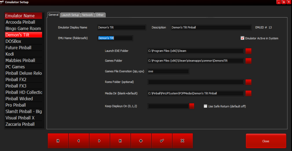Save changes with the checkmark button
The width and height of the screenshot is (292, 151).
click(x=162, y=141)
